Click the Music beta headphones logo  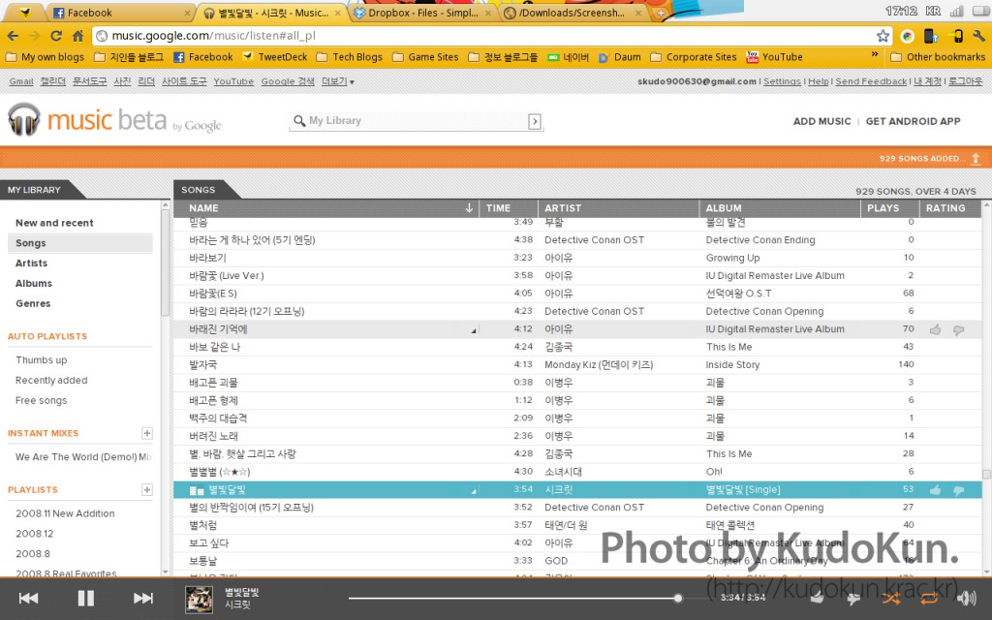[x=24, y=119]
